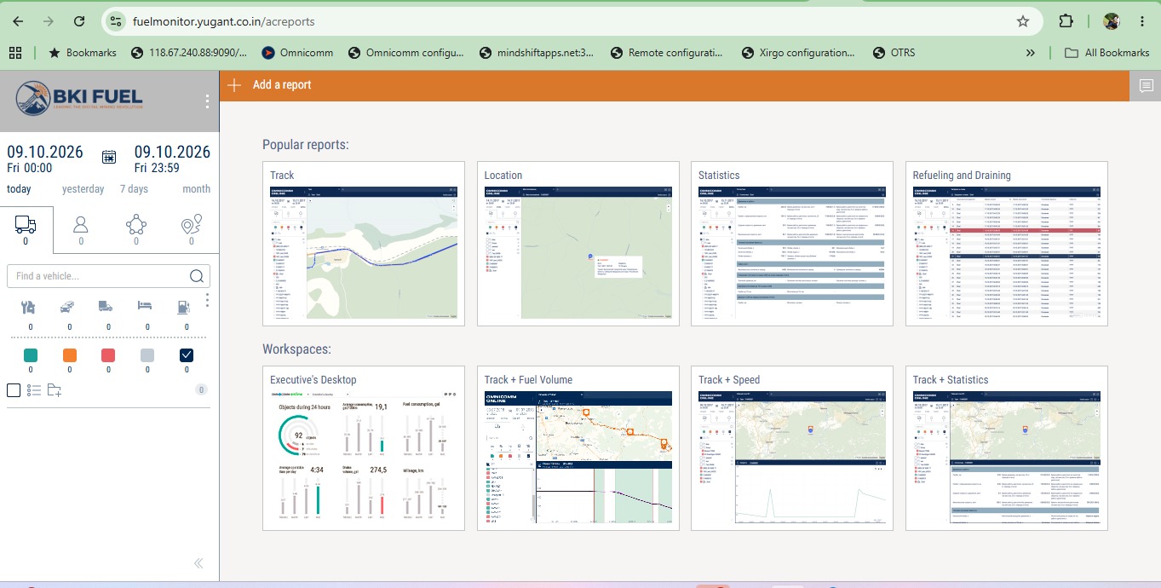Viewport: 1161px width, 588px height.
Task: Open the All Bookmarks folder
Action: [1107, 53]
